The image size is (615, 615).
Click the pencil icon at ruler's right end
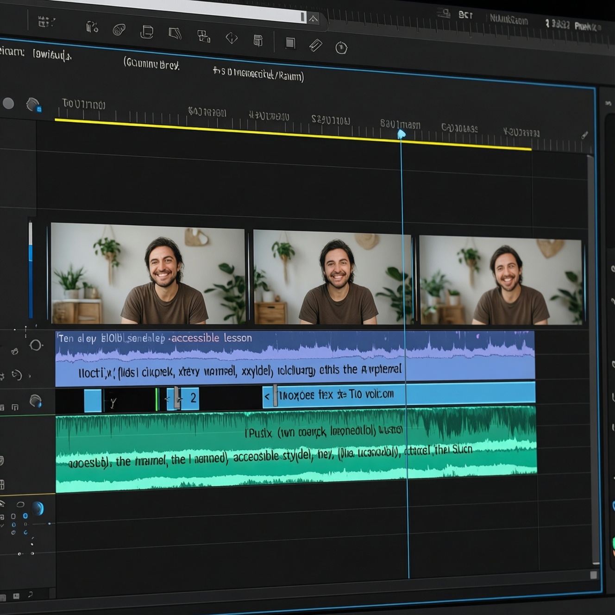[584, 135]
